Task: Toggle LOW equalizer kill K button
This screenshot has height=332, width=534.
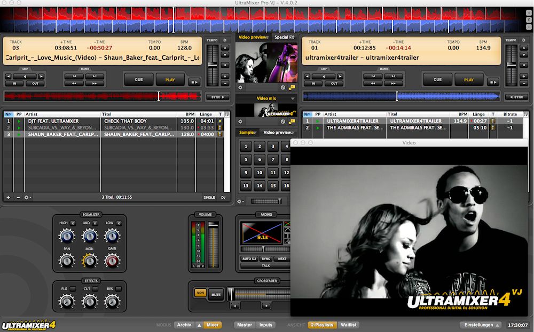Action: [x=119, y=223]
